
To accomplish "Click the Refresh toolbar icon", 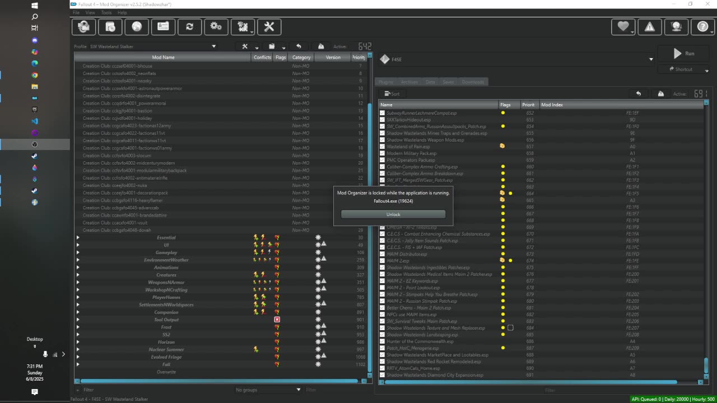I will (x=189, y=26).
